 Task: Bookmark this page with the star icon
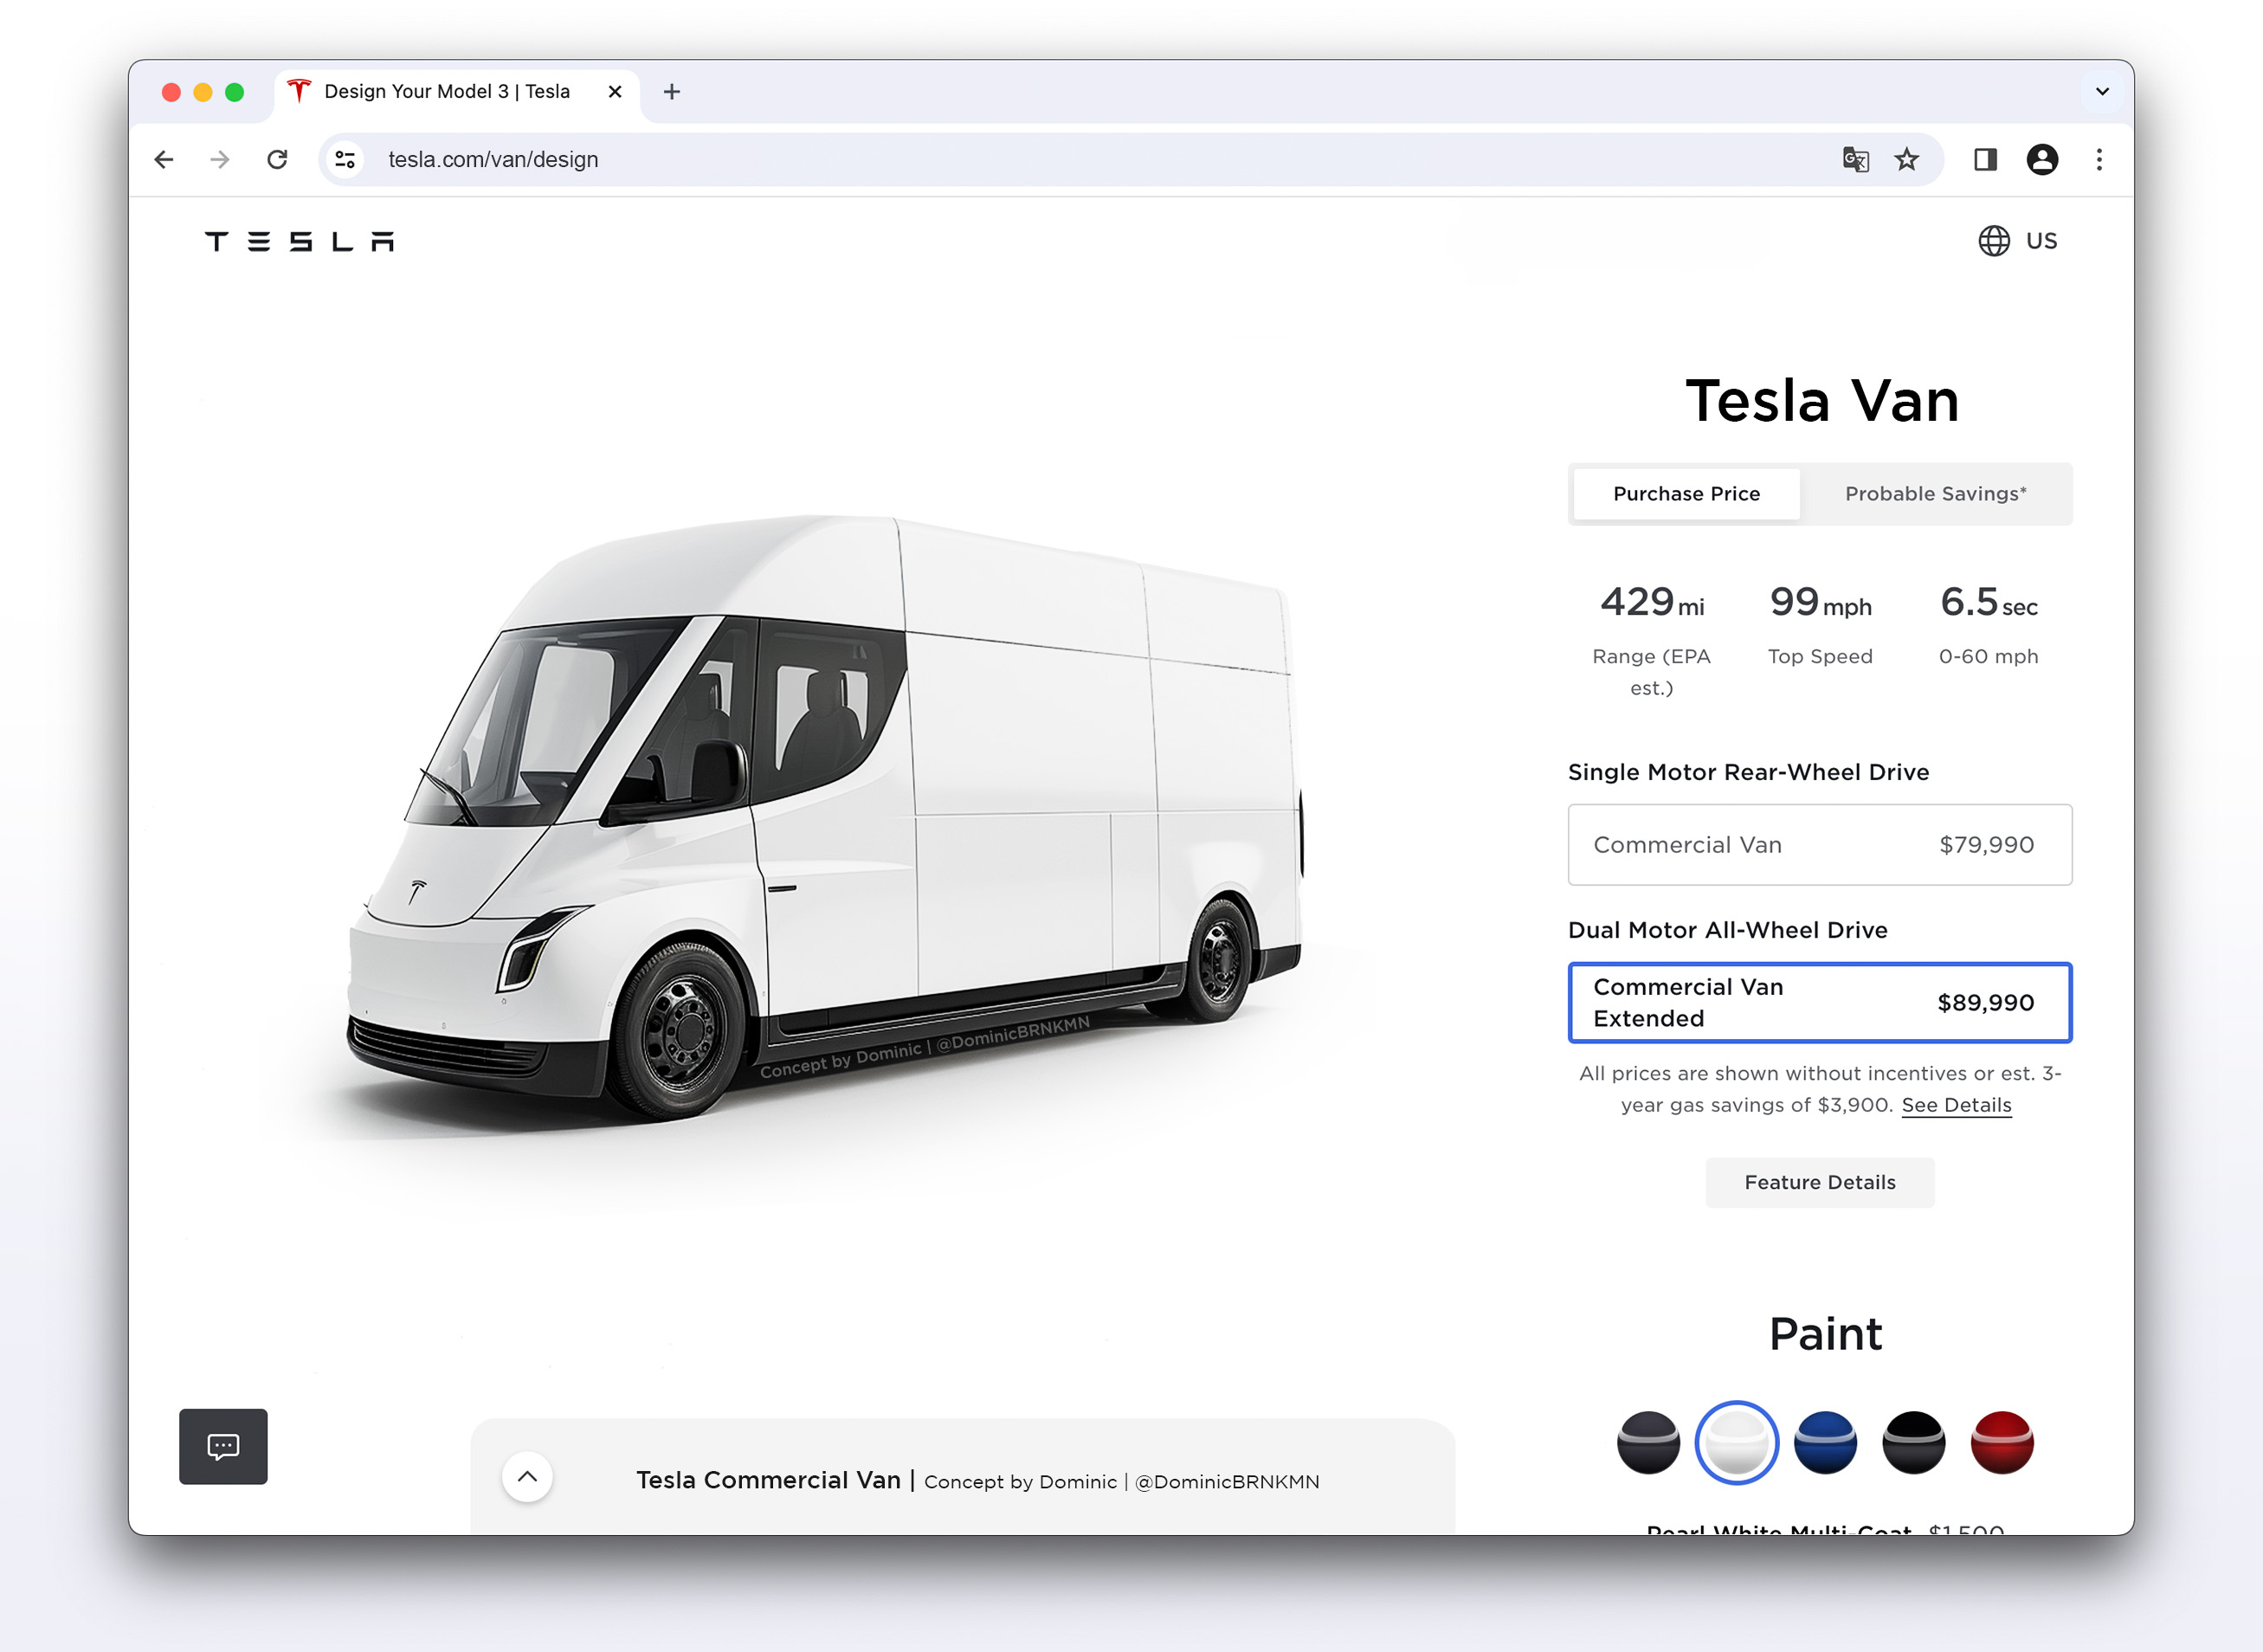coord(1907,160)
